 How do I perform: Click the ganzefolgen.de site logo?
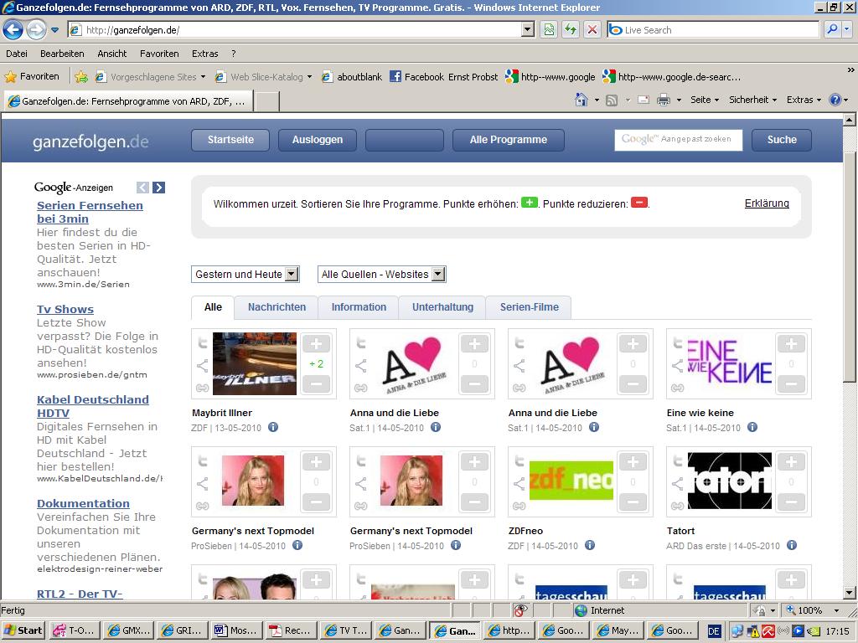(90, 141)
